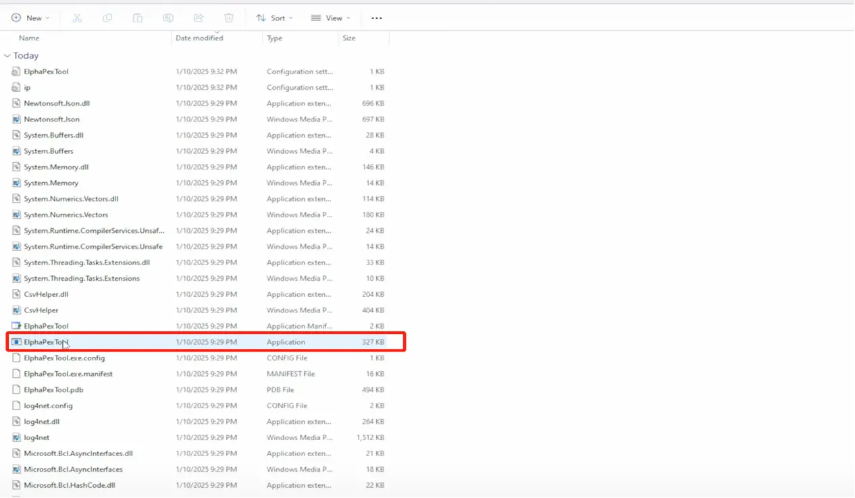Open the Sort dropdown menu
Image resolution: width=855 pixels, height=498 pixels.
(274, 18)
